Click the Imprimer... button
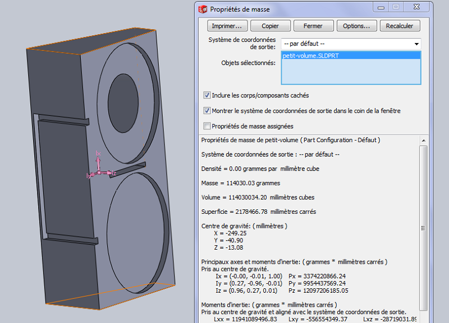The image size is (449, 323). tap(227, 26)
